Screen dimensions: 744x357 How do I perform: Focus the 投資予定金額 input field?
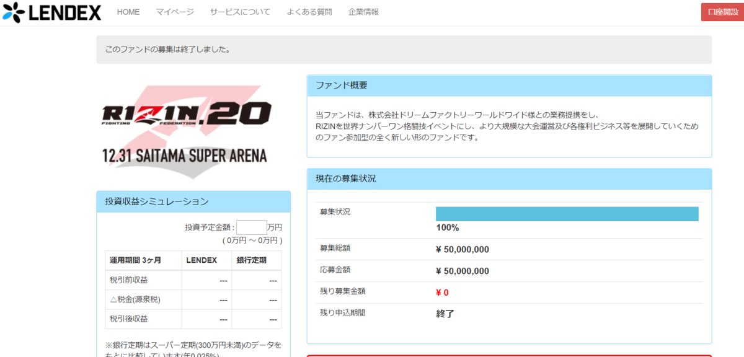[x=252, y=227]
